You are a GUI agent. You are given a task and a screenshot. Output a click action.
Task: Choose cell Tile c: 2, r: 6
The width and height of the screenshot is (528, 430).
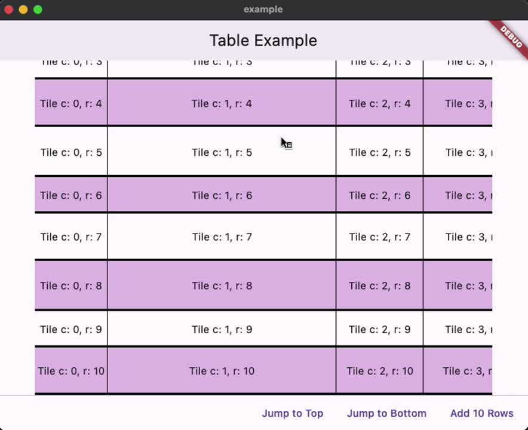tap(379, 195)
